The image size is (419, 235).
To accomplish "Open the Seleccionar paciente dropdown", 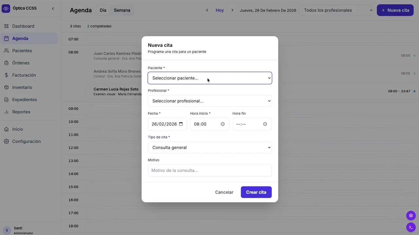I will pyautogui.click(x=210, y=78).
